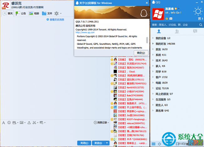Open the emoji picker in chat toolbar

coord(9,122)
